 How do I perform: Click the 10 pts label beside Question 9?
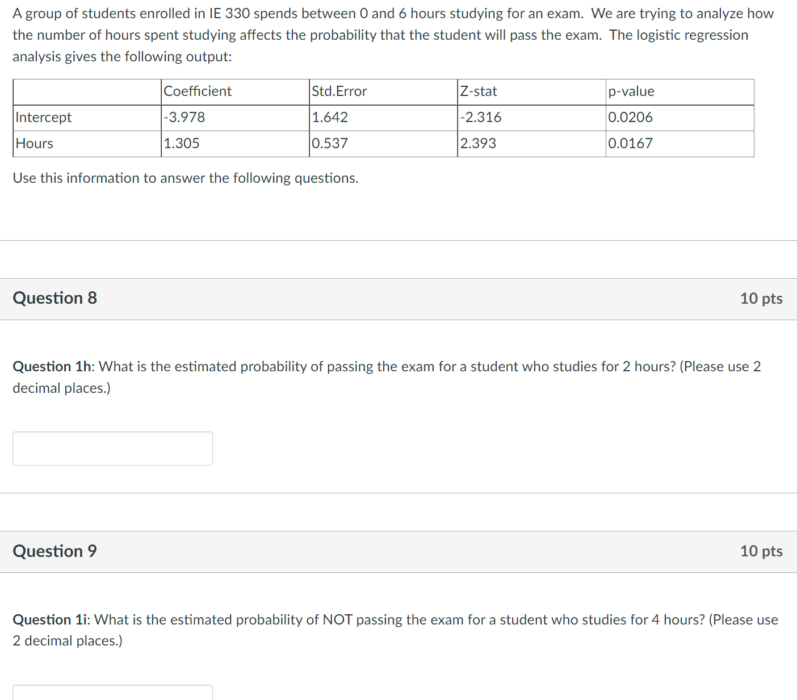point(761,551)
